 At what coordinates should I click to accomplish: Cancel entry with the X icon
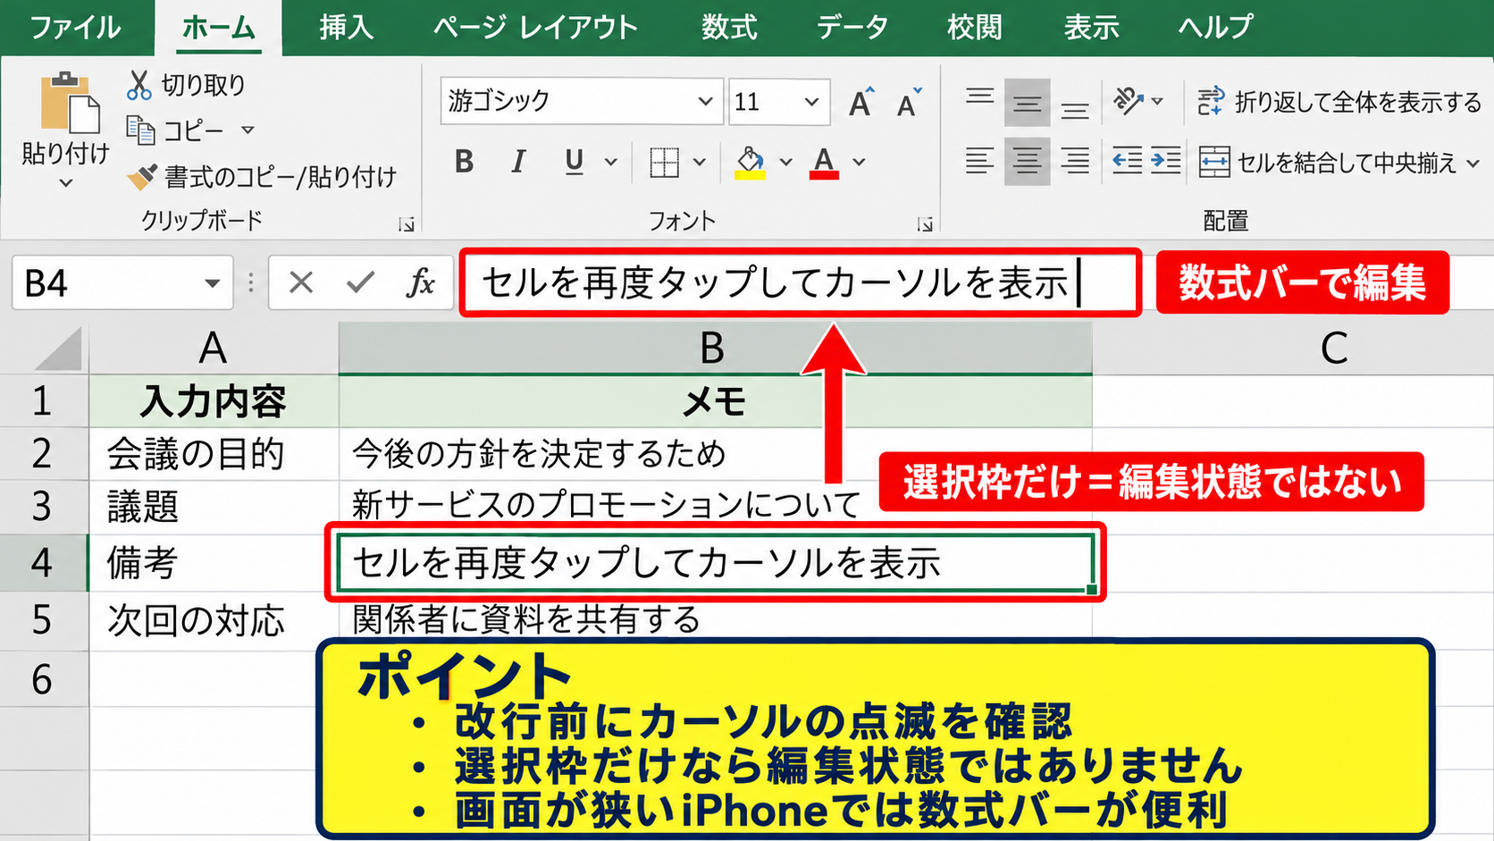[301, 283]
